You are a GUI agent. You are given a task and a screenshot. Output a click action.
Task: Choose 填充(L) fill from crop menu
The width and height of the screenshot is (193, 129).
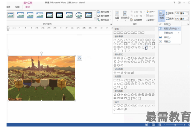[x=169, y=37]
